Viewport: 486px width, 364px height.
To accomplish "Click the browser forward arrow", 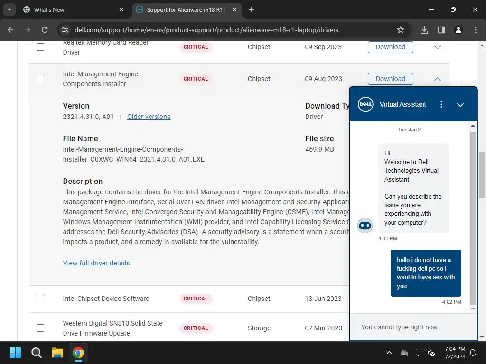I will 28,30.
